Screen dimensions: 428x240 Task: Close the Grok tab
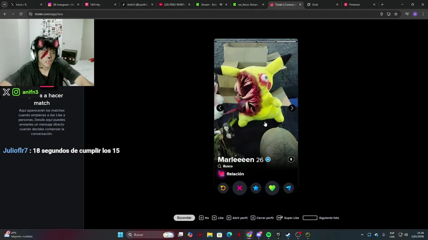[337, 5]
